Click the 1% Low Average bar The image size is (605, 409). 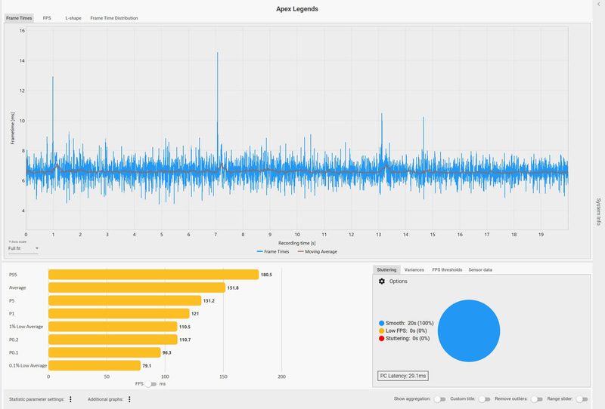pos(113,327)
